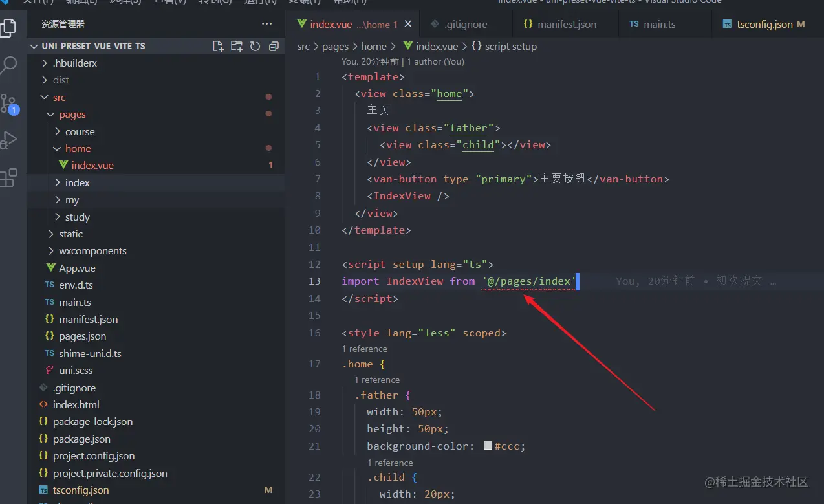Click the 'home' class value on line 2
Screen dimensions: 824x504
pos(450,94)
